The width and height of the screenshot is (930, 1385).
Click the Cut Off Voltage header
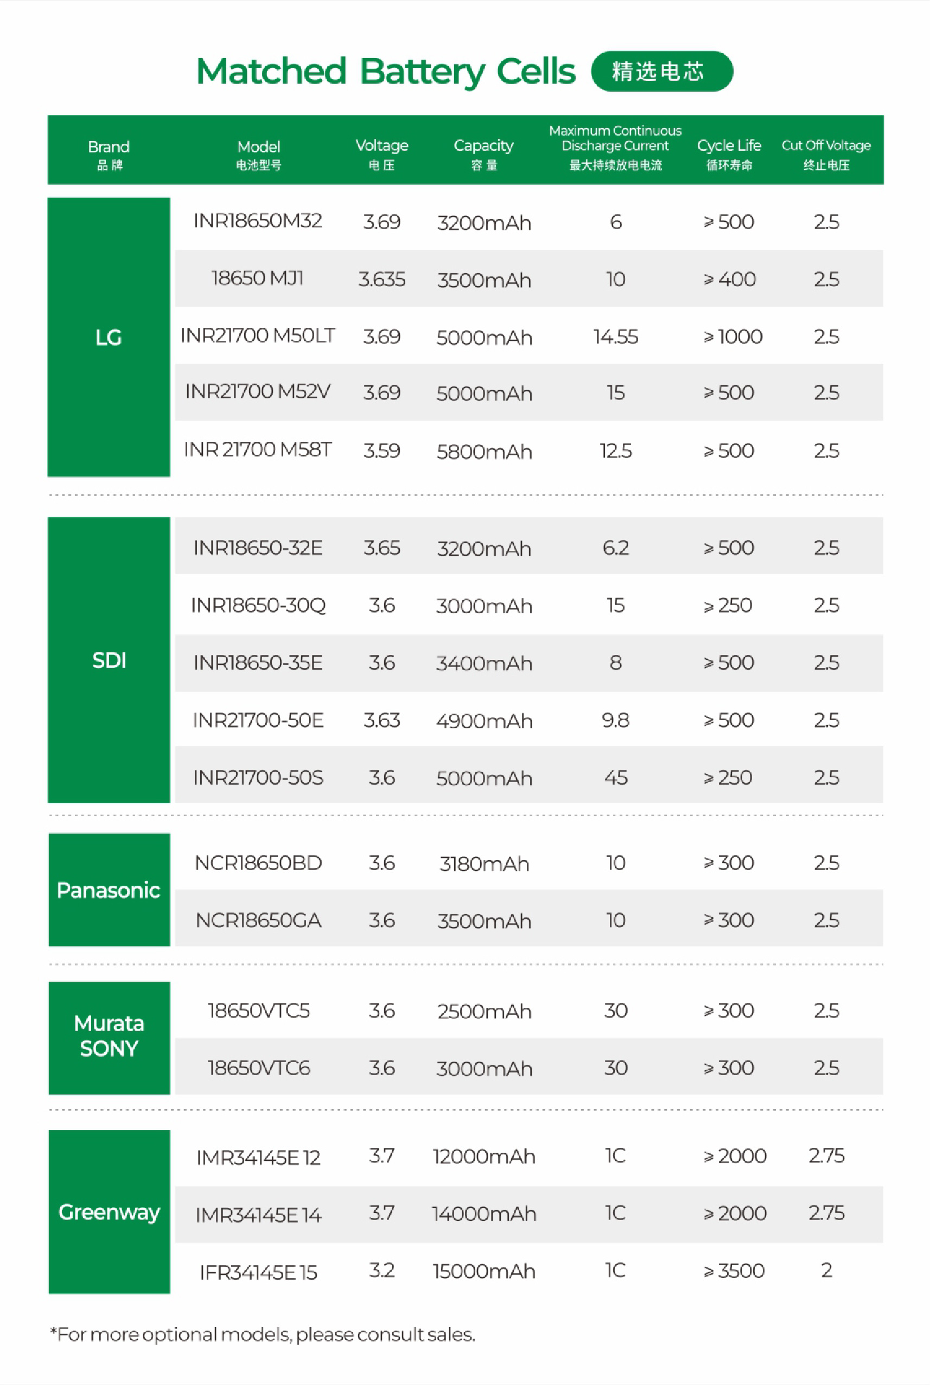826,153
